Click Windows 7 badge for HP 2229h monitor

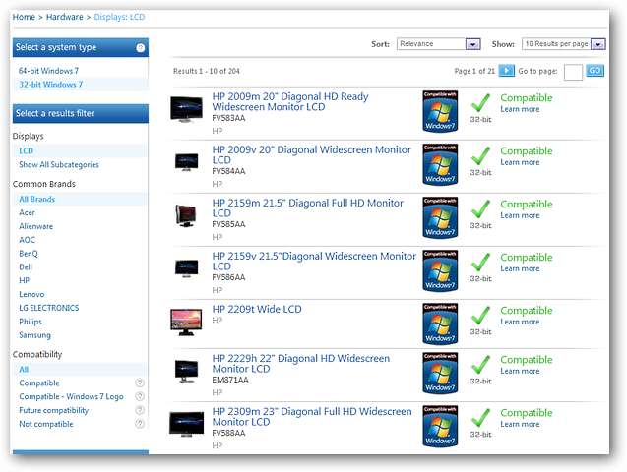(440, 371)
